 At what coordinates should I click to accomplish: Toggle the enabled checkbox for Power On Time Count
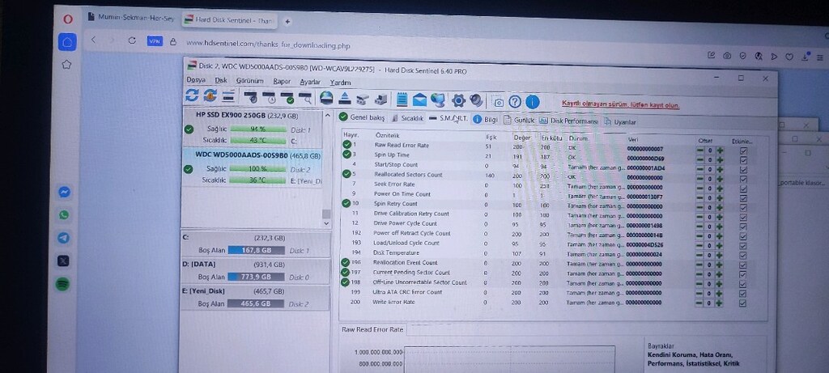point(743,198)
